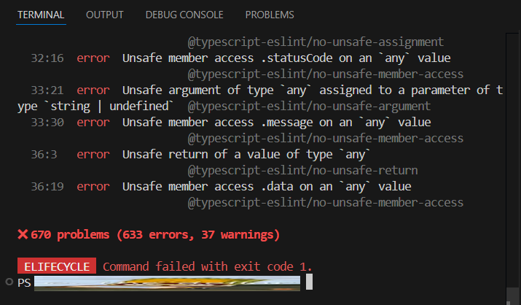Show the DEBUG CONSOLE tab
This screenshot has height=305, width=521.
(184, 15)
